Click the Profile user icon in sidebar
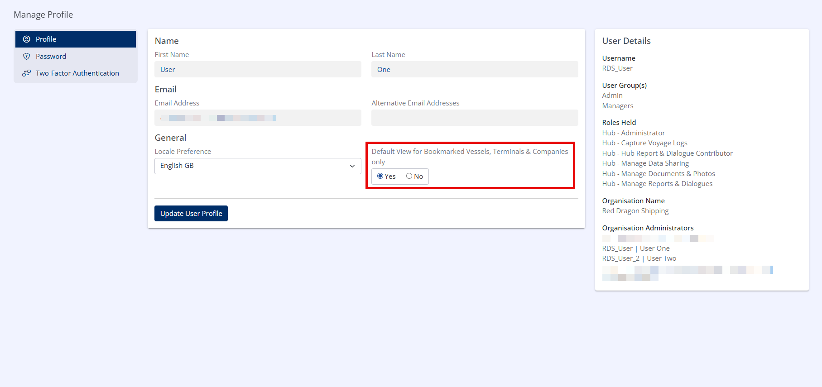 pyautogui.click(x=27, y=39)
